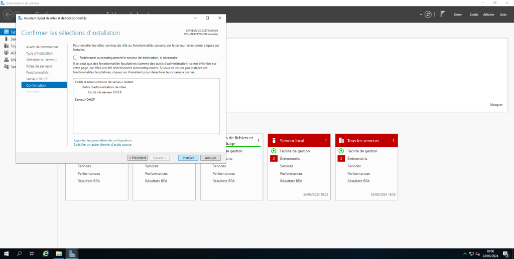
Task: Show hidden system tray icons chevron
Action: 465,253
